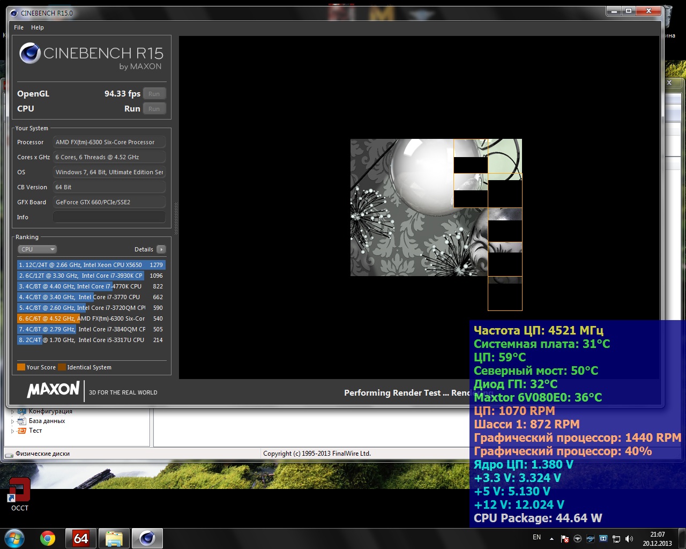This screenshot has height=549, width=686.
Task: Click the '6 Cores, 6 Threads @ 4.52 GHz' value
Action: click(x=109, y=157)
